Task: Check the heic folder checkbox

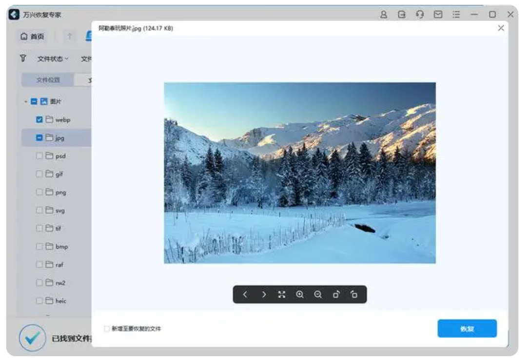Action: pyautogui.click(x=39, y=301)
